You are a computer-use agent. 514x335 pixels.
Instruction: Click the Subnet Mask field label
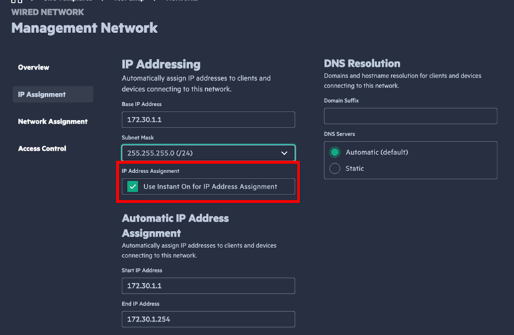point(137,137)
